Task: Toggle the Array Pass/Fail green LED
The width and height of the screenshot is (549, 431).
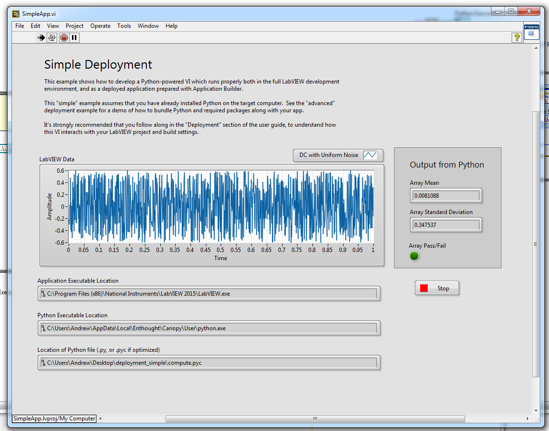Action: 414,256
